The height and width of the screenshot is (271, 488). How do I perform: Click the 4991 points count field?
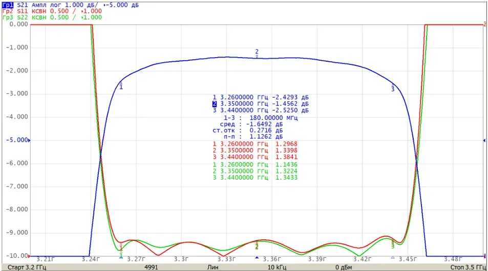tap(151, 267)
